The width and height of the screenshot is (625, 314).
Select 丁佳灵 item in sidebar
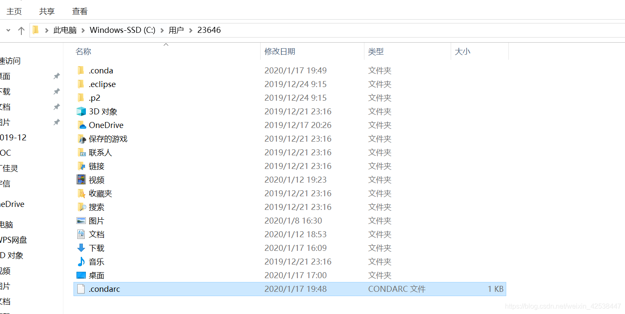click(x=9, y=169)
